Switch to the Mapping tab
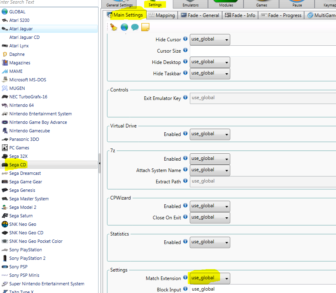The height and width of the screenshot is (293, 336). [x=162, y=15]
